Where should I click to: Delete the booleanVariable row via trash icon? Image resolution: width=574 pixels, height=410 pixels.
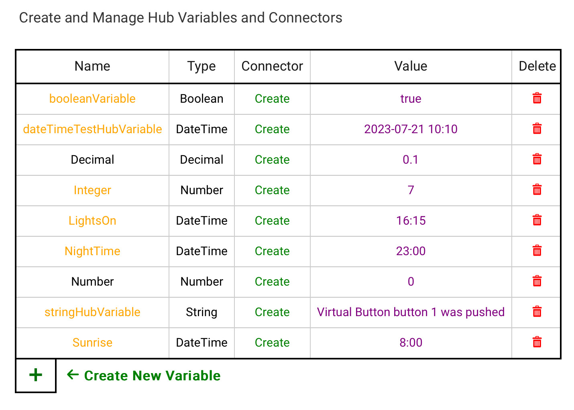coord(537,98)
